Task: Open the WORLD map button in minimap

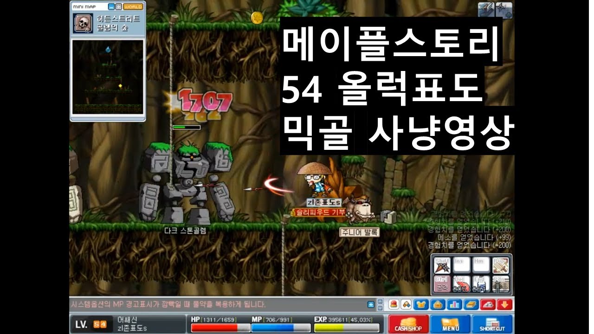Action: tap(133, 7)
